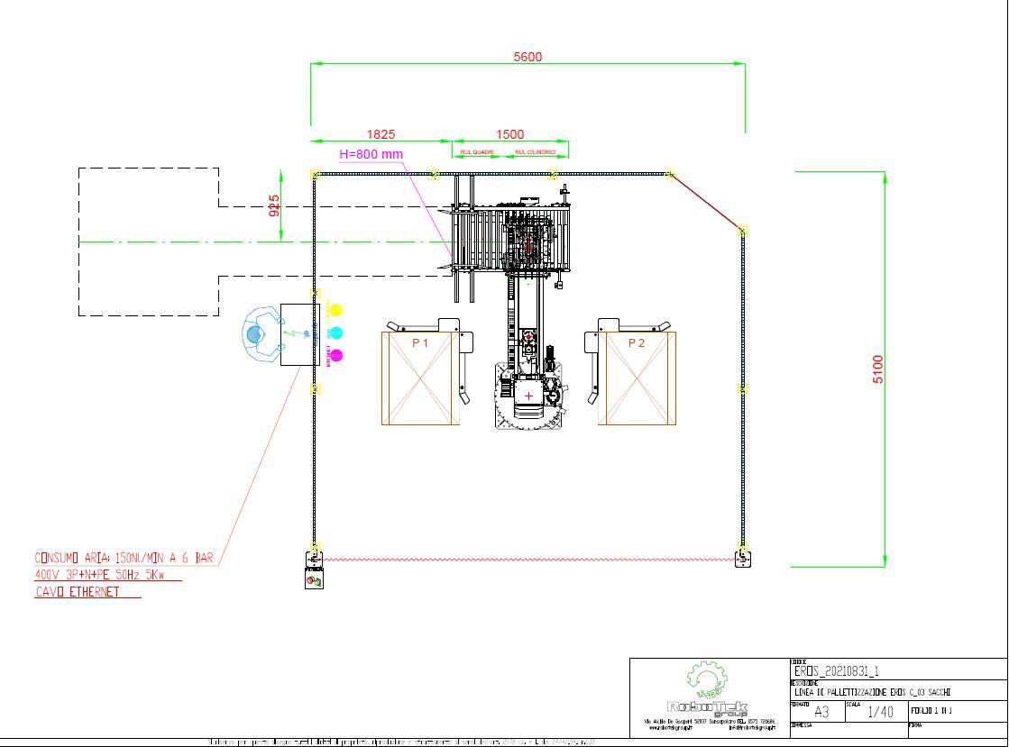Click the CONSUMO ARIA air consumption note
The image size is (1009, 747).
click(x=124, y=558)
